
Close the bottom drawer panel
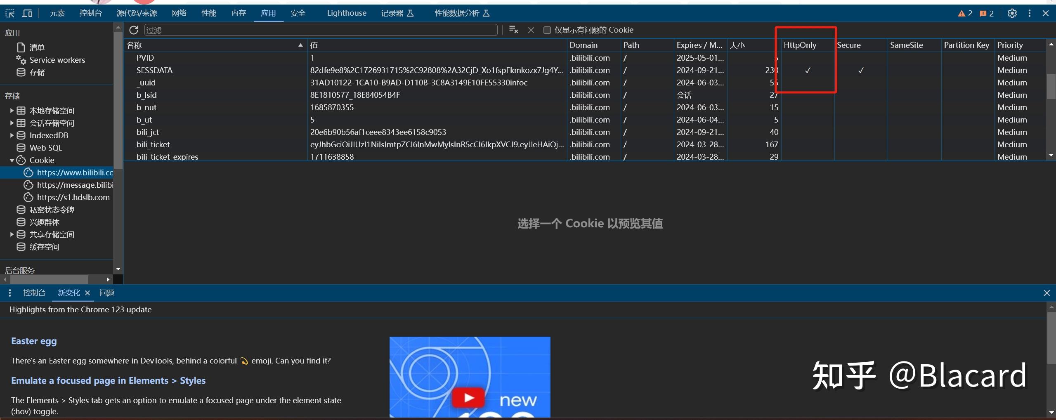tap(1047, 293)
